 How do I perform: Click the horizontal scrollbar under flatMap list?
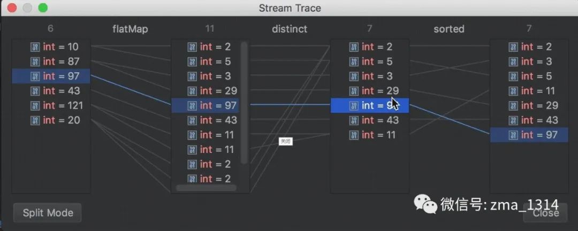(206, 188)
